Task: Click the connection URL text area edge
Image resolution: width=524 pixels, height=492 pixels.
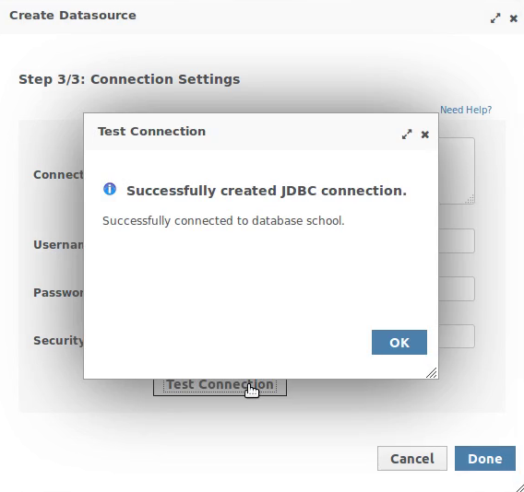Action: pos(457,170)
